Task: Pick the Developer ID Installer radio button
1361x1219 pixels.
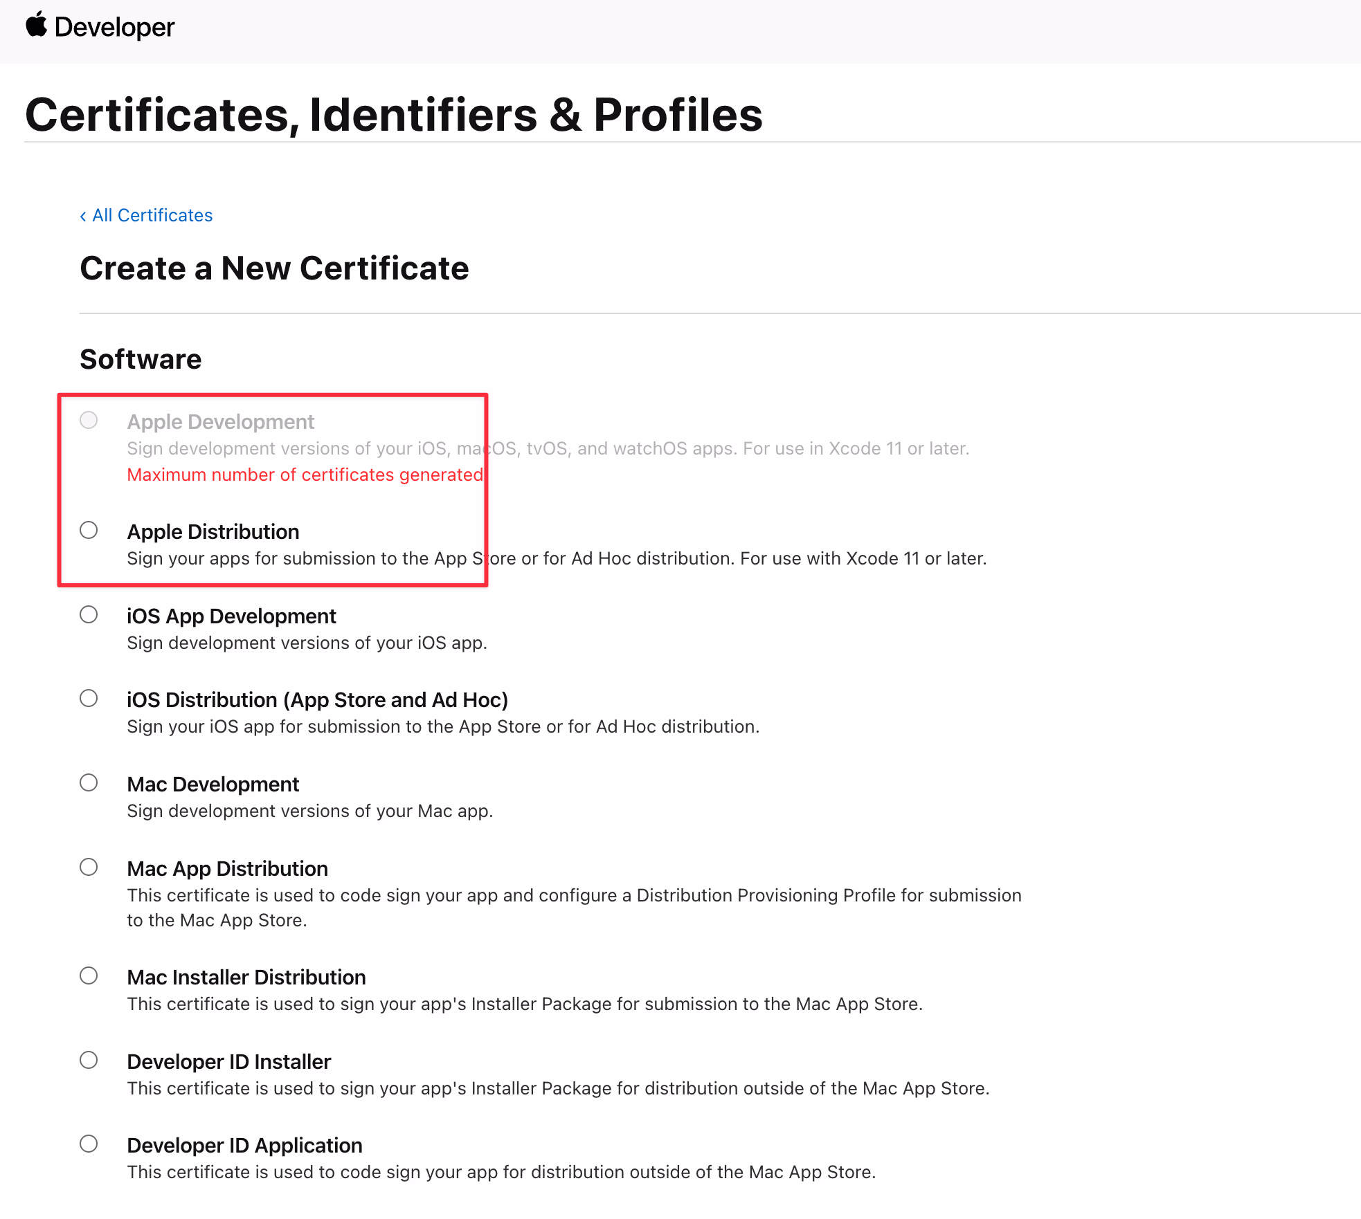Action: pyautogui.click(x=89, y=1060)
